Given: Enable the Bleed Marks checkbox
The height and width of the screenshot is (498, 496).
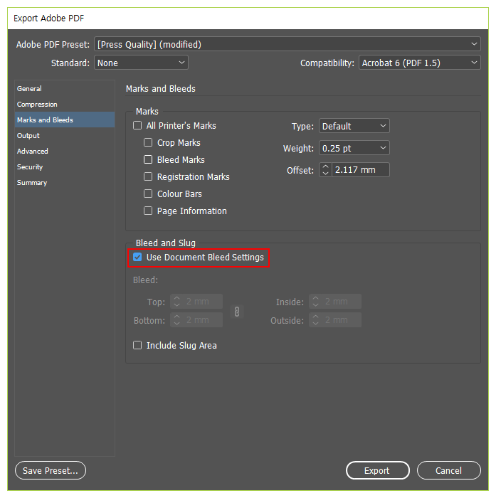Looking at the screenshot, I should tap(148, 159).
